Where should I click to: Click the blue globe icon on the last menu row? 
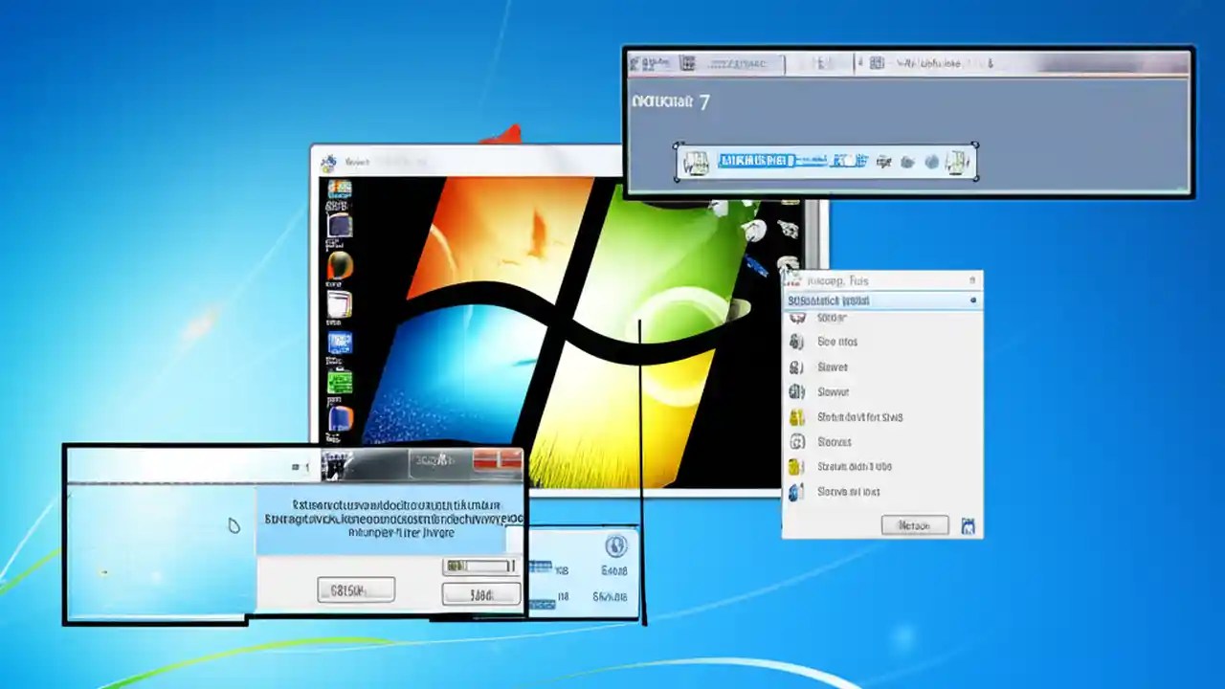(x=797, y=492)
